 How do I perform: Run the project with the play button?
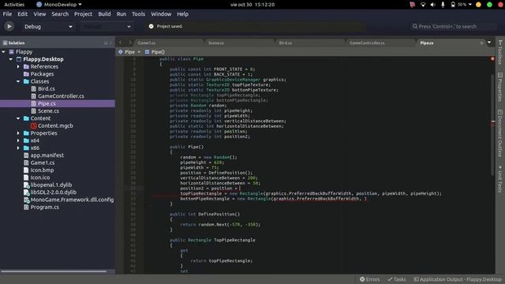click(9, 26)
